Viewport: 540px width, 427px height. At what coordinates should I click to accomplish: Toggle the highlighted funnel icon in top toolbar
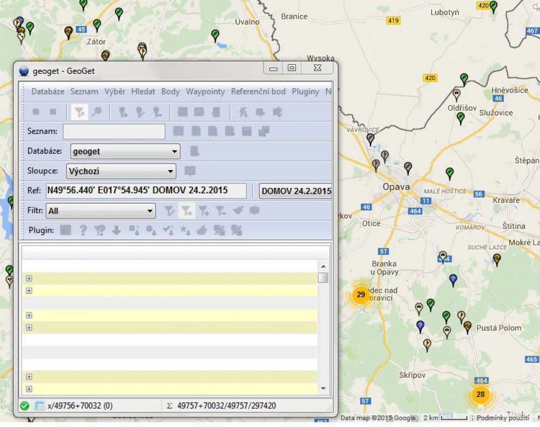tap(79, 112)
